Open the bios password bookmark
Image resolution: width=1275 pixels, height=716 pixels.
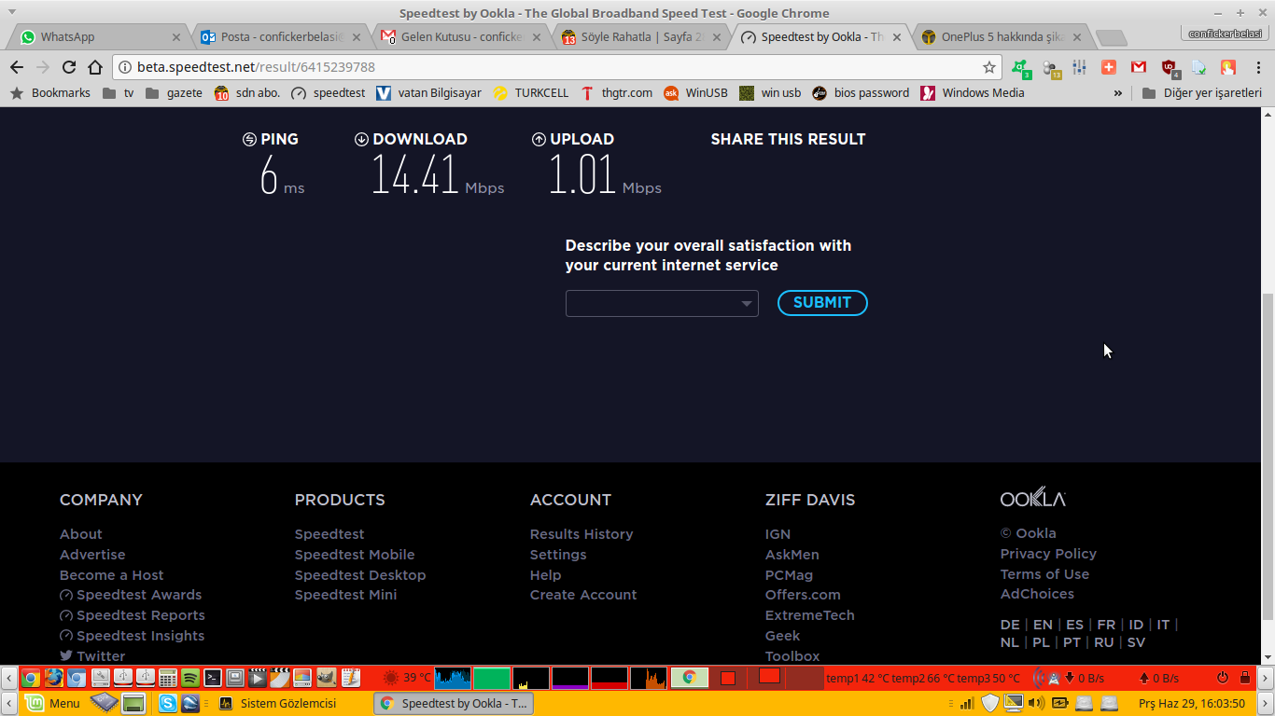tap(861, 93)
